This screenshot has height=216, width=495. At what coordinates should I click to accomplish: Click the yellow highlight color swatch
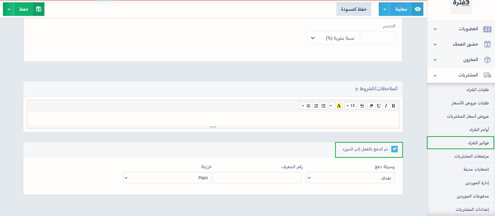(x=339, y=106)
